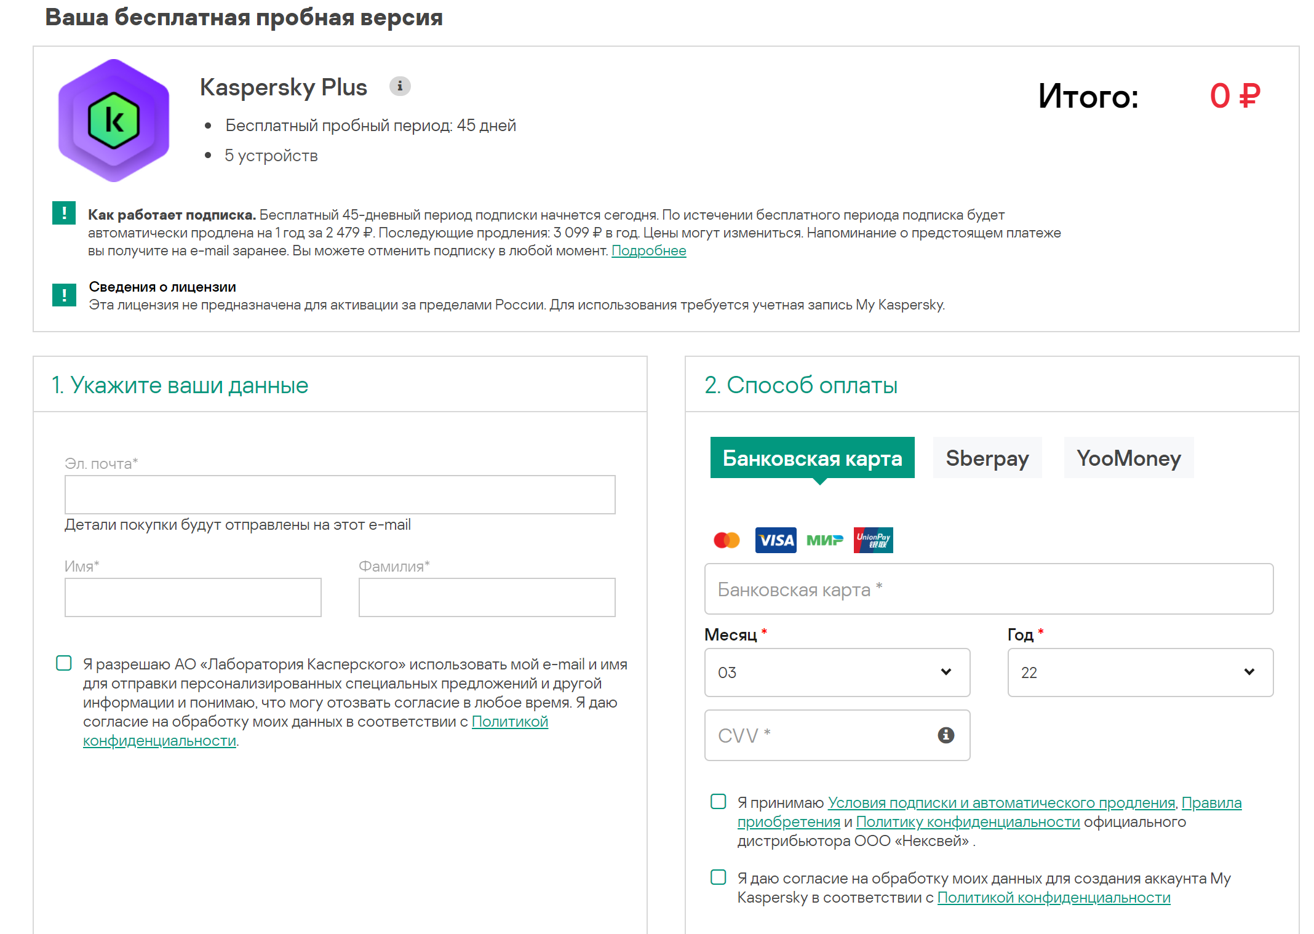Click the Kaspersky Plus hexagon logo
Viewport: 1314px width, 934px height.
(x=114, y=121)
